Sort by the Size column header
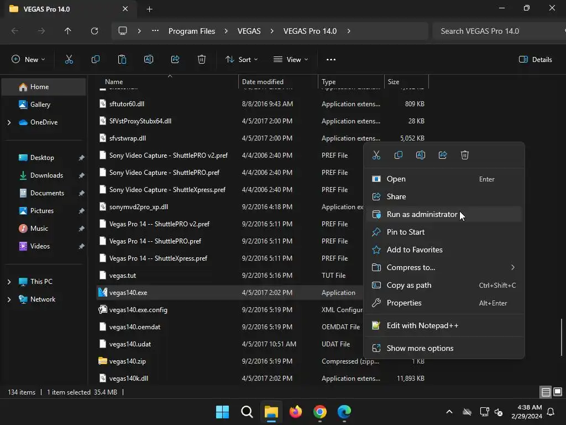The height and width of the screenshot is (425, 566). 406,82
